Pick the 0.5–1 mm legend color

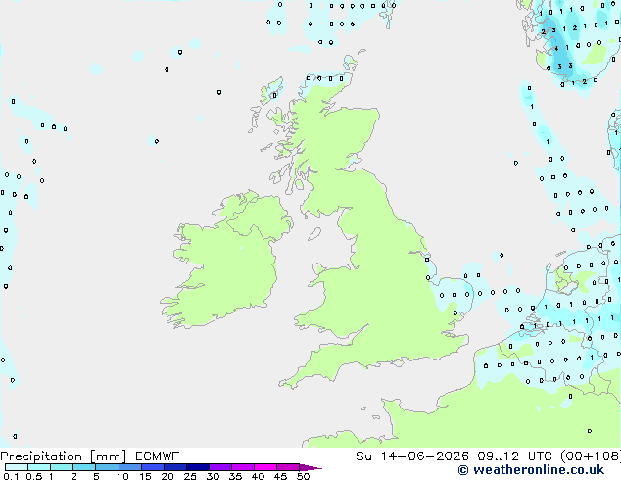pyautogui.click(x=39, y=467)
